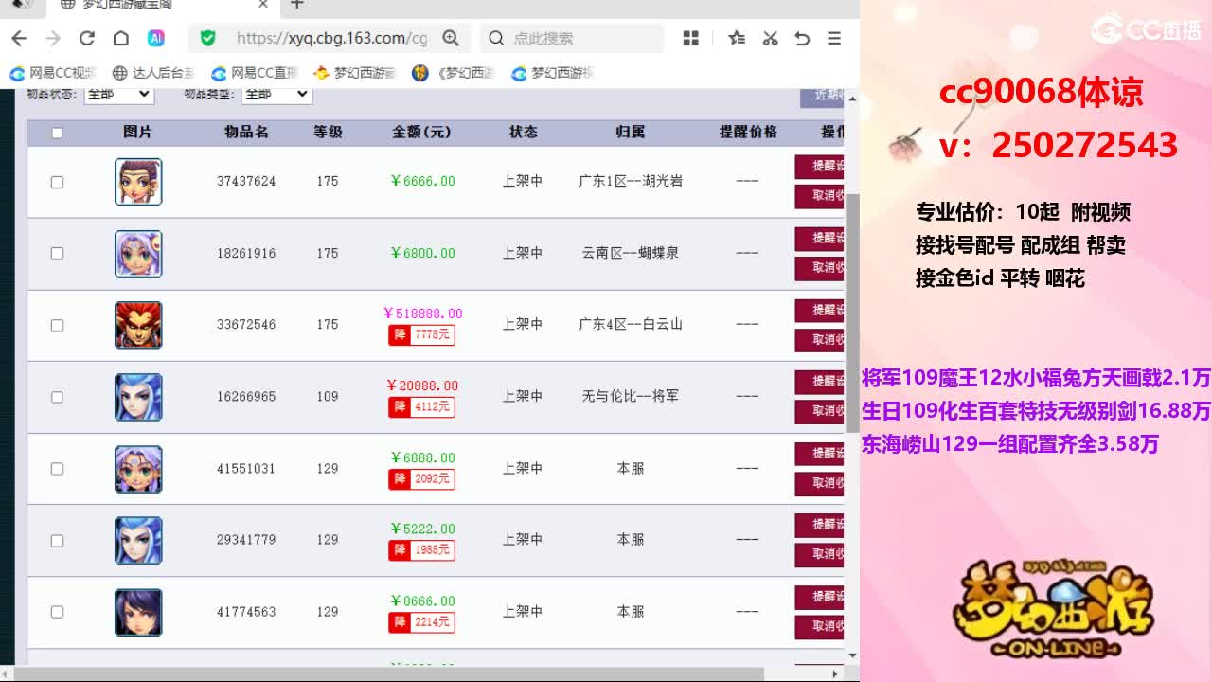Click the green security shield icon

pos(208,38)
